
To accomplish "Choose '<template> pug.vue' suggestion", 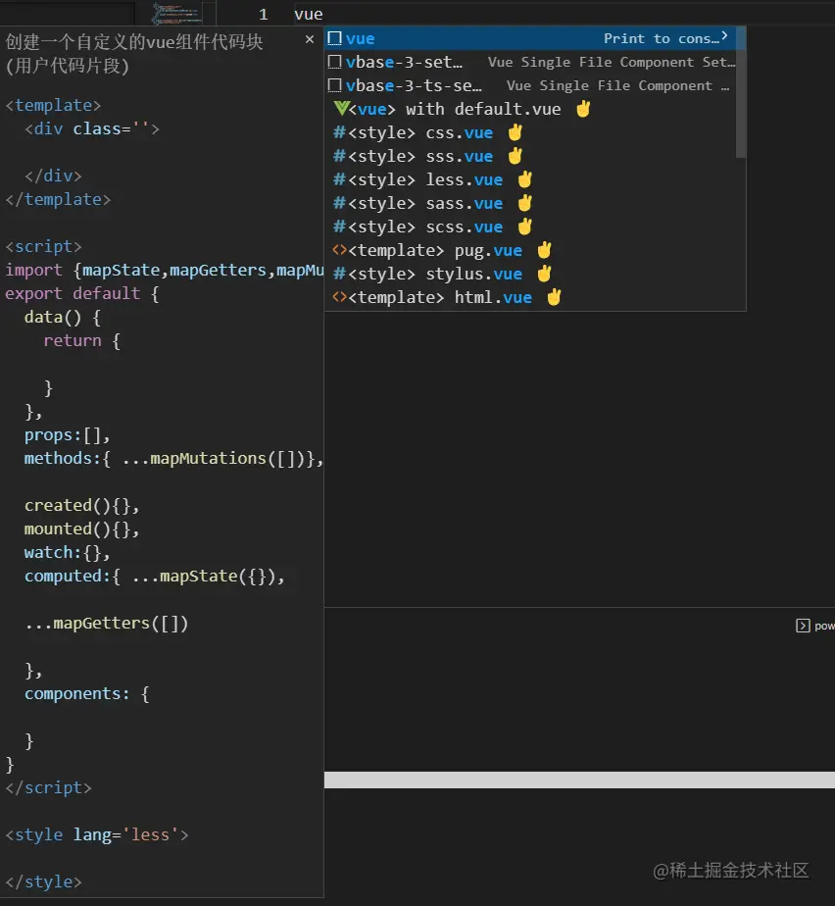I will click(x=530, y=250).
